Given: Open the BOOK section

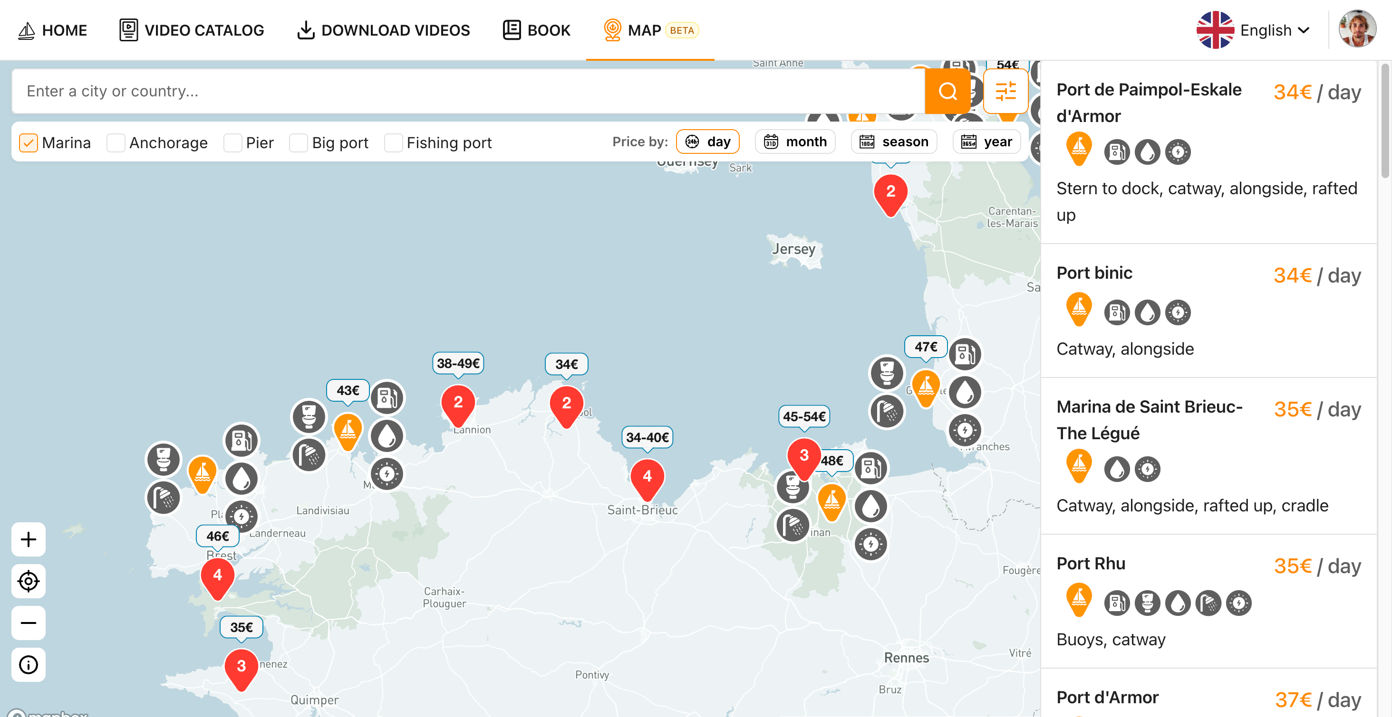Looking at the screenshot, I should click(537, 30).
